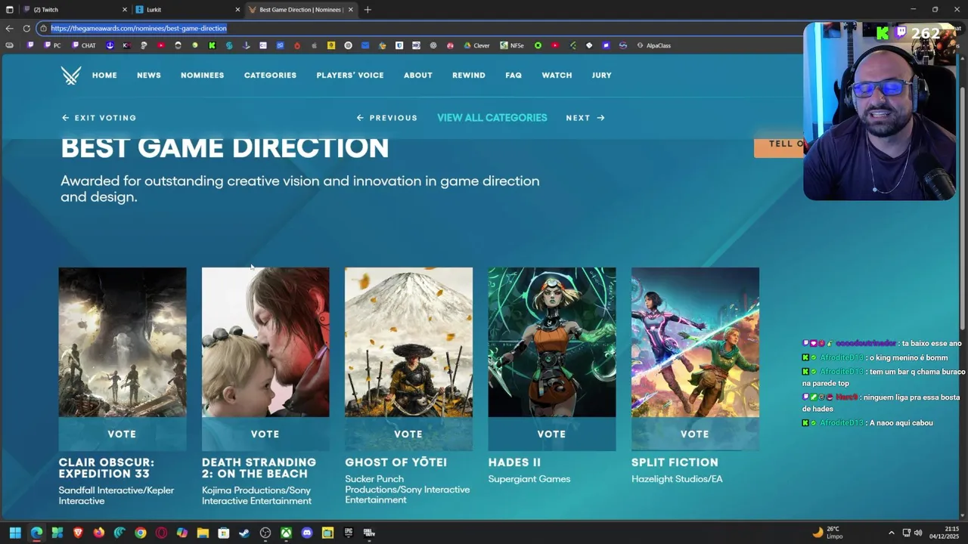
Task: Vote for Clair Obscur: Expedition 33
Action: [x=123, y=434]
